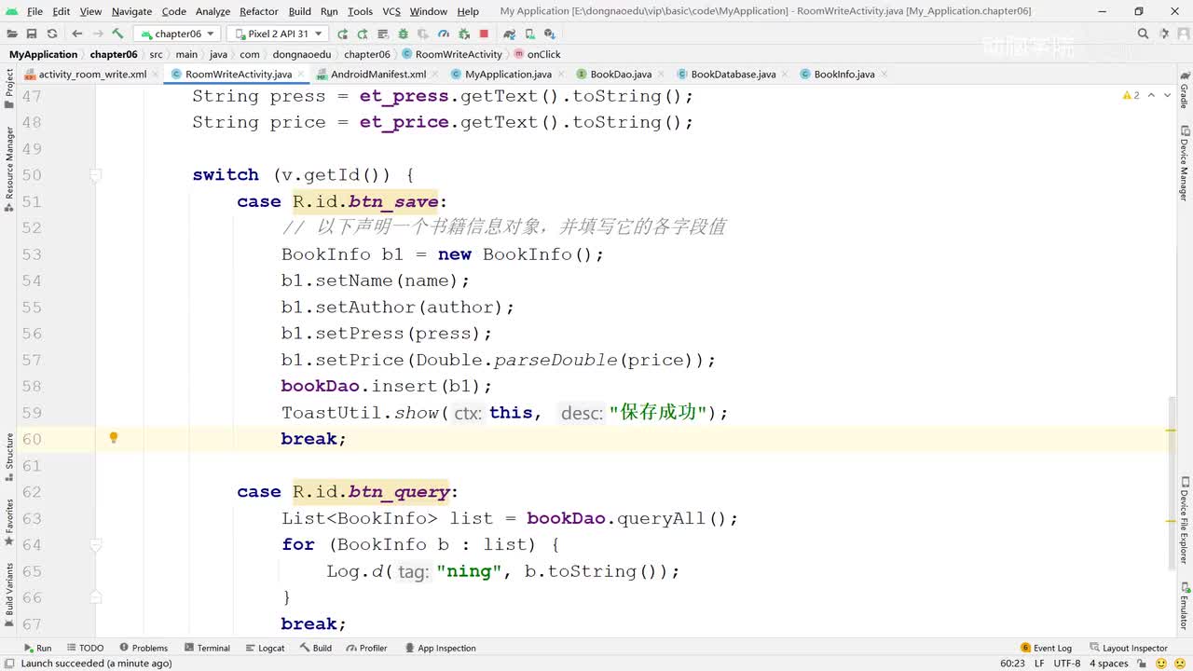Open the VCS menu
Viewport: 1193px width, 671px height.
point(391,11)
